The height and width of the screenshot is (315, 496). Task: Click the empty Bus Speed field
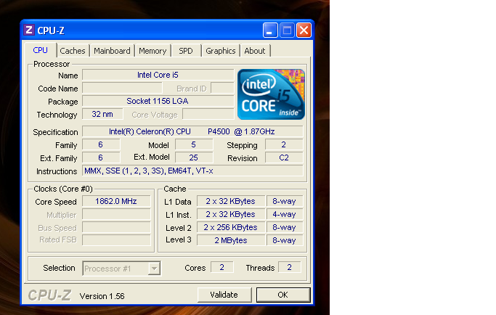pos(116,227)
